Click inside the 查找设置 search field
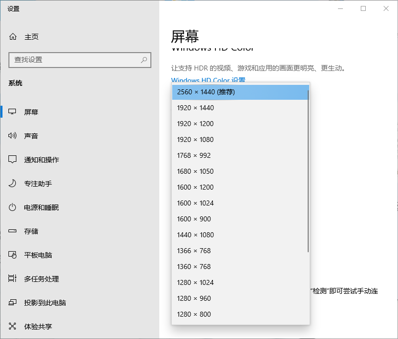Image resolution: width=398 pixels, height=339 pixels. coord(74,60)
